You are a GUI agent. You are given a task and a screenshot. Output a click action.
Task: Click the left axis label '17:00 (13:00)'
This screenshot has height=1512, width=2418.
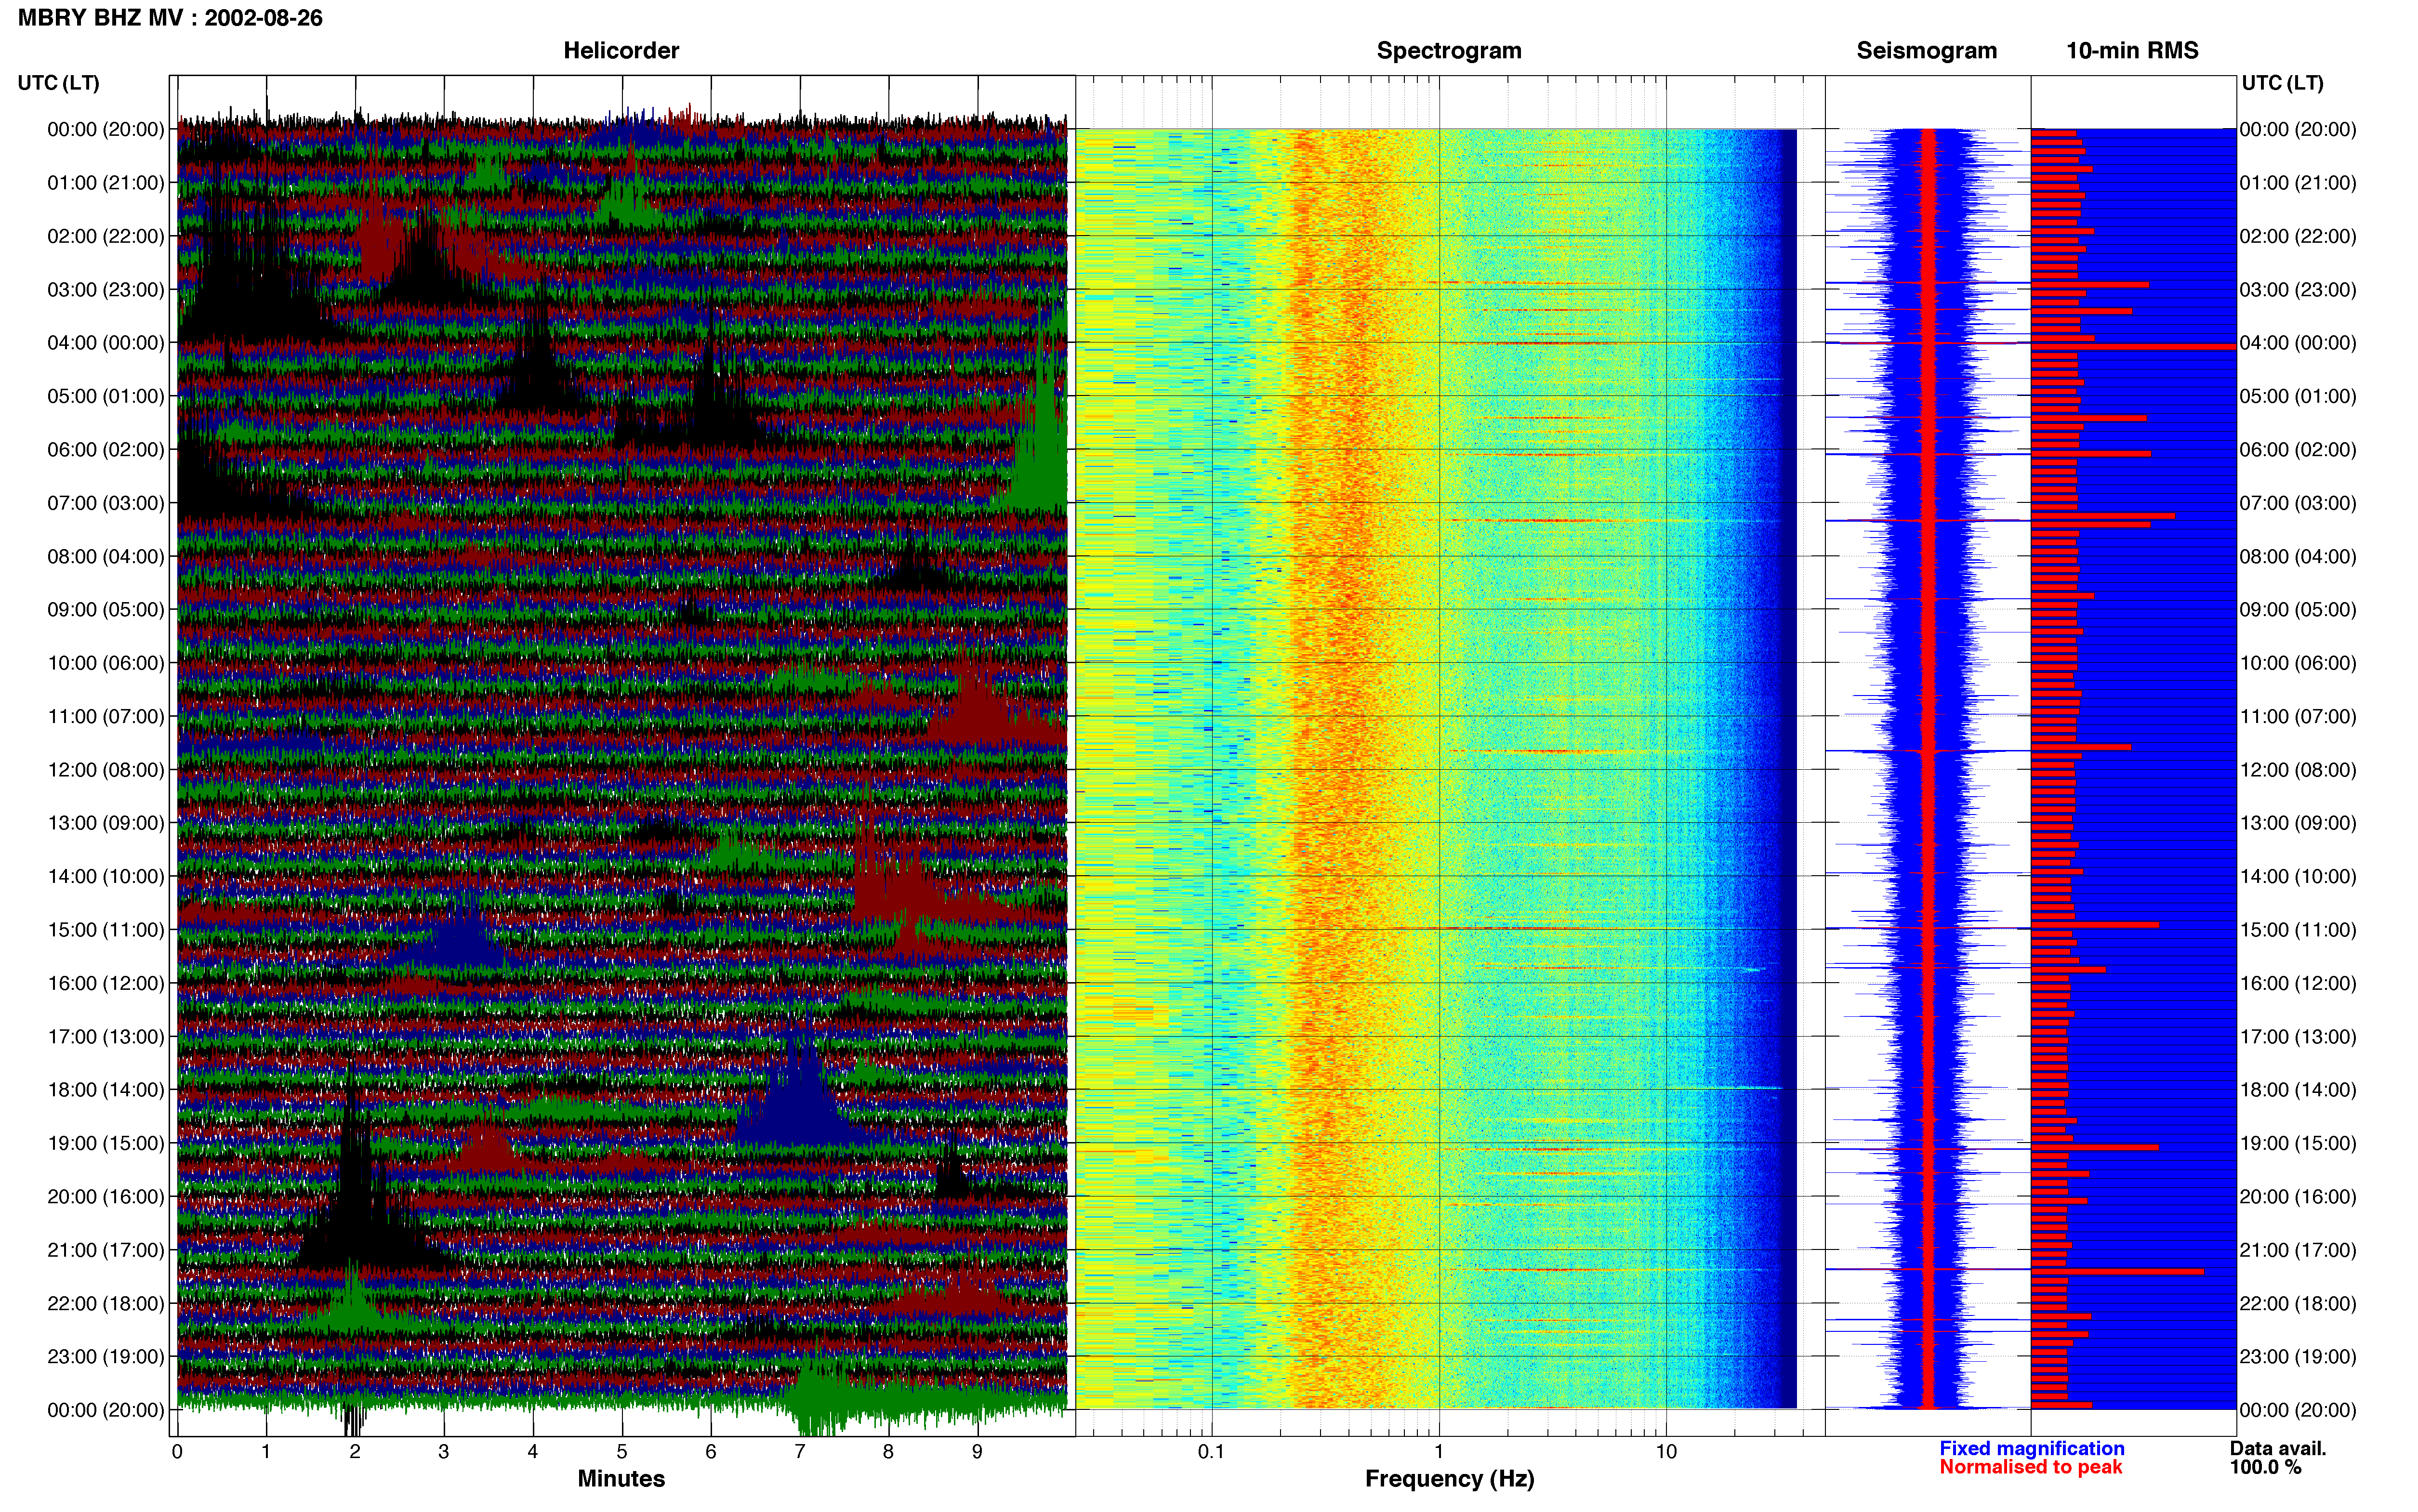point(106,1037)
